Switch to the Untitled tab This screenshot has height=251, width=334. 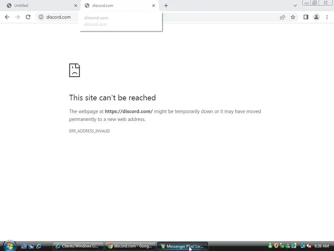pos(40,6)
